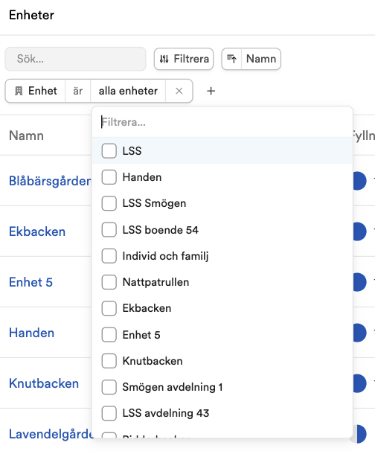Select the 'LSS Smögen' option label
The height and width of the screenshot is (457, 375).
pyautogui.click(x=154, y=203)
